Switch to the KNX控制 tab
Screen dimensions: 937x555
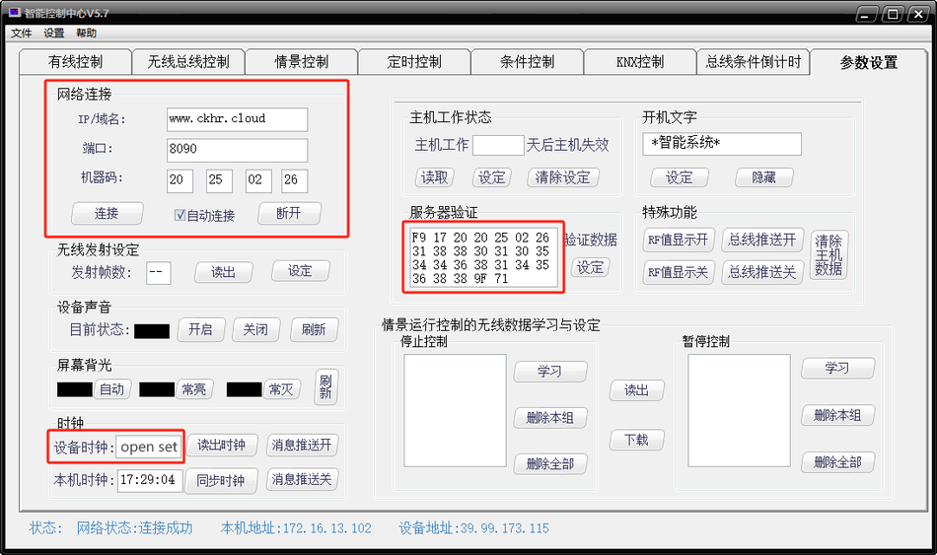tap(640, 61)
